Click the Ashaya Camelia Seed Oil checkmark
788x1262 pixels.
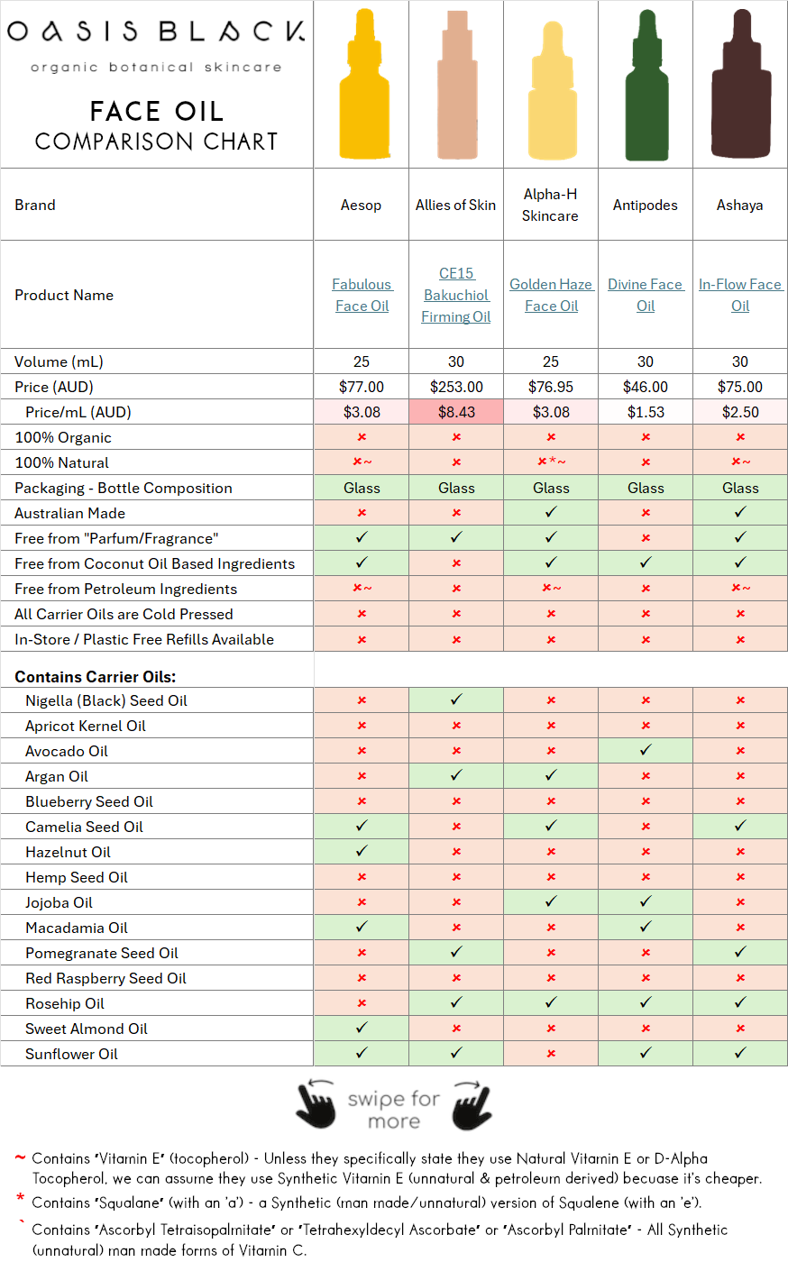pos(740,826)
